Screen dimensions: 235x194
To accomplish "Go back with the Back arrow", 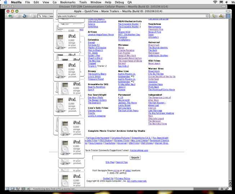I will pos(10,16).
